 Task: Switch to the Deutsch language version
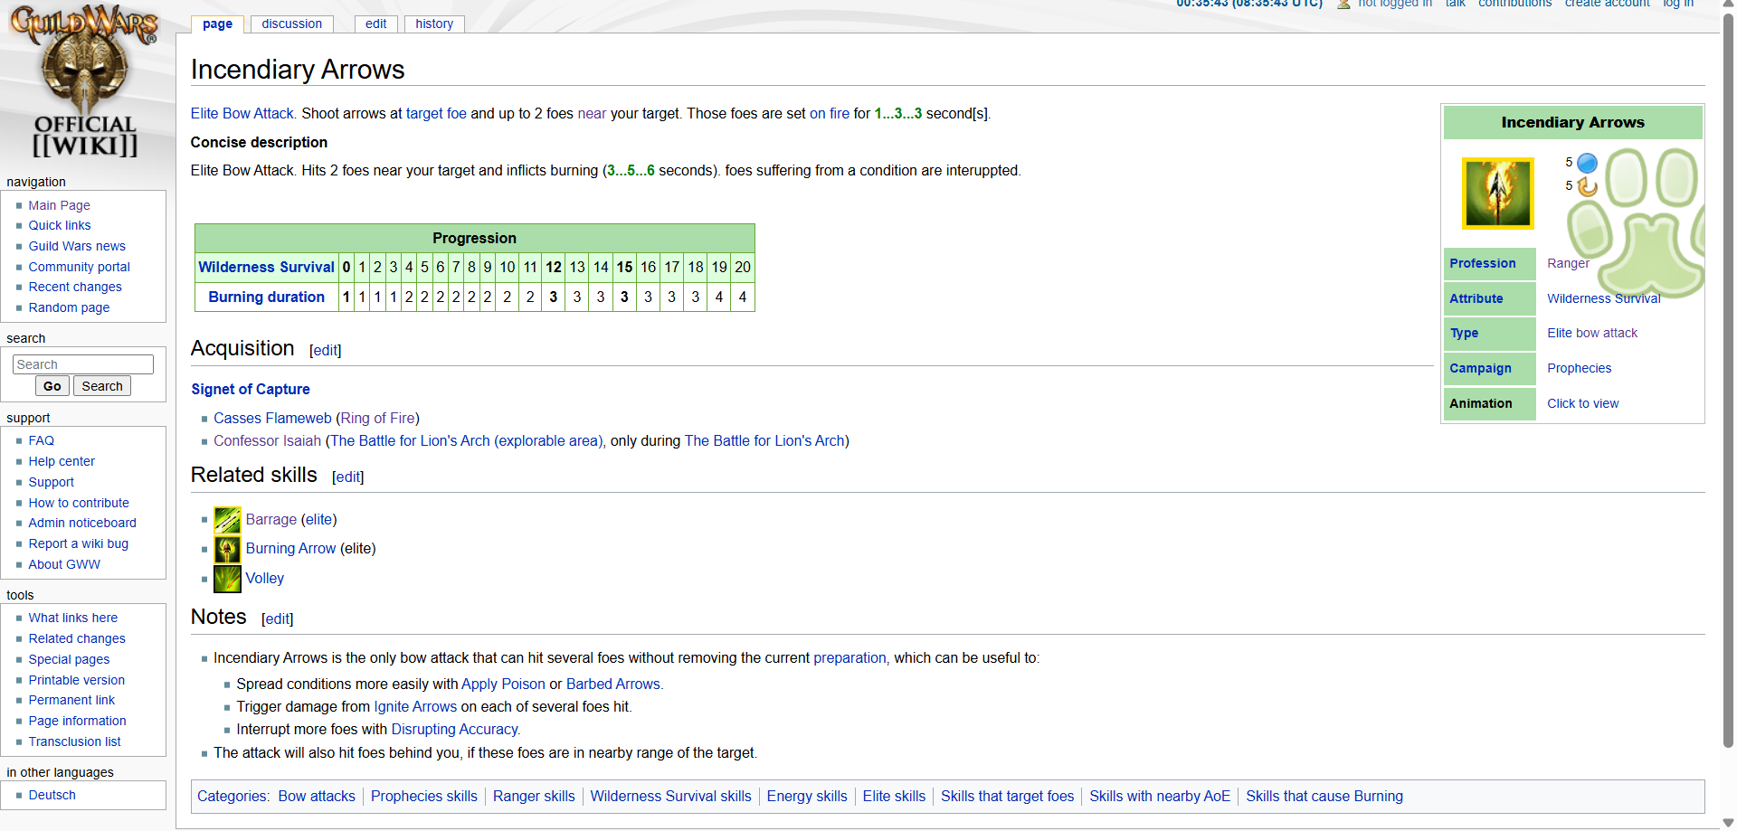[52, 795]
